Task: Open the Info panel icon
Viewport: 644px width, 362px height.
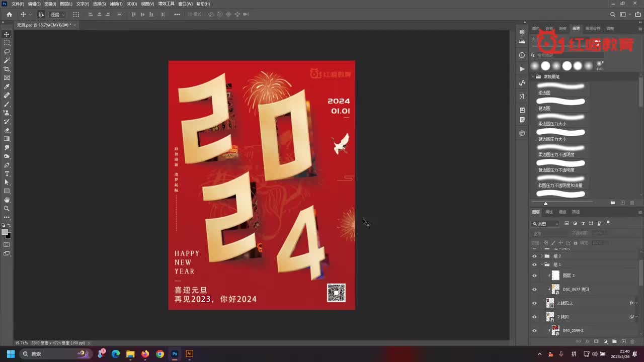Action: point(522,55)
